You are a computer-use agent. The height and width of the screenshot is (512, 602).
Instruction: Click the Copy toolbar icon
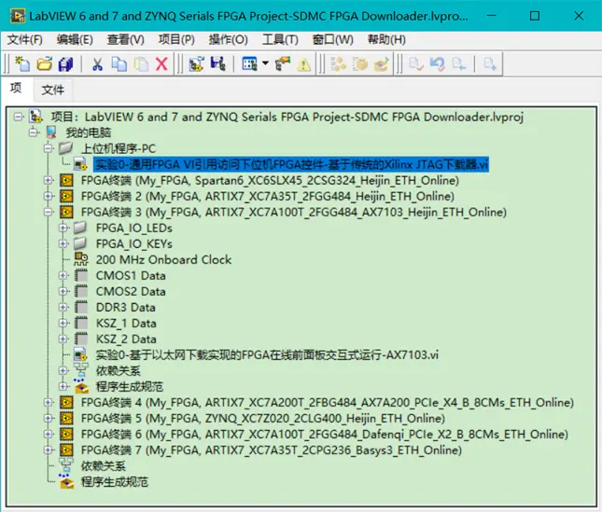(119, 63)
